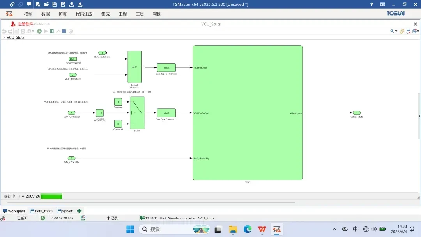Click the redo arrow in model toolbar
The image size is (421, 237).
pos(10,31)
